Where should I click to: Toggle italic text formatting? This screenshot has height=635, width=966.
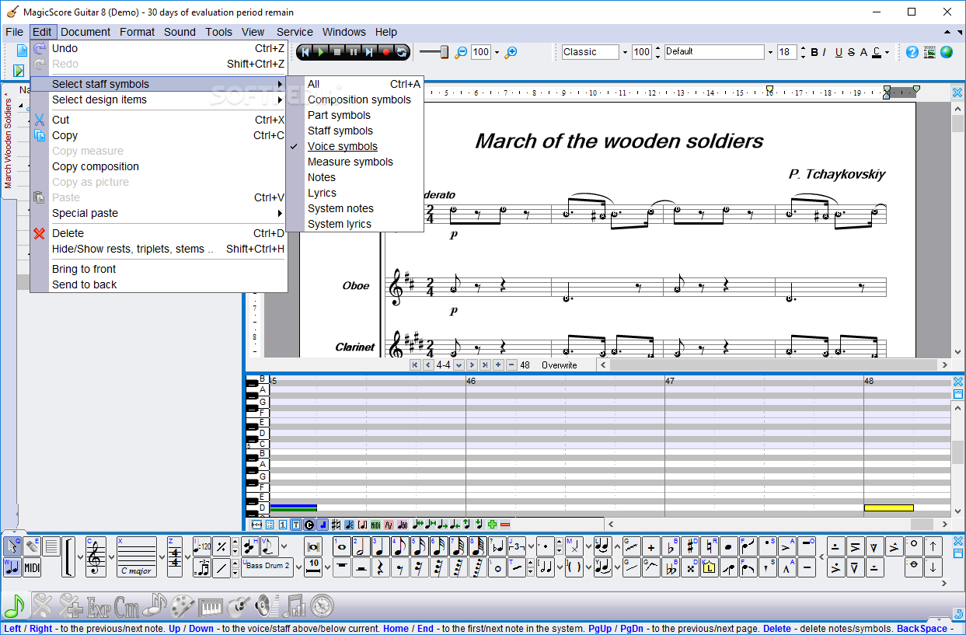(x=825, y=52)
